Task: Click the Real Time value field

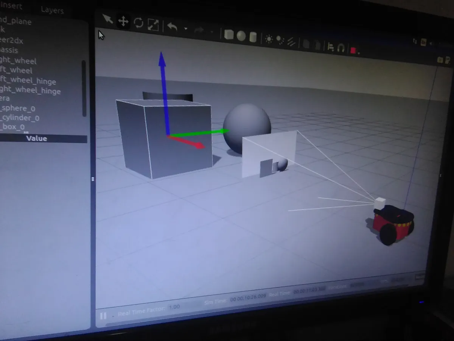Action: point(309,290)
